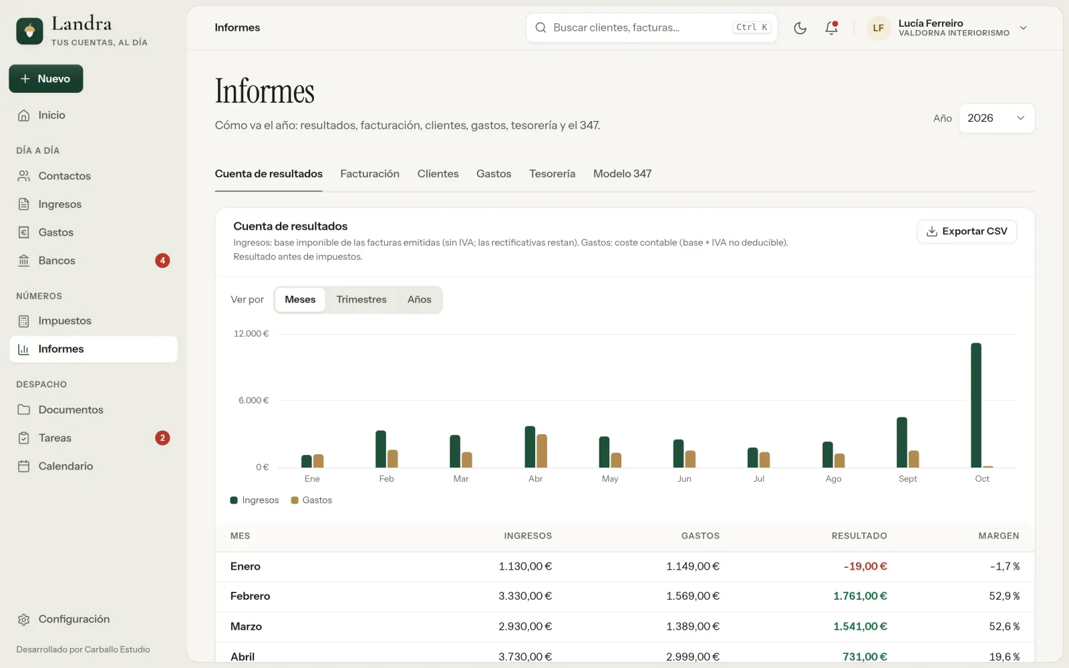The height and width of the screenshot is (668, 1069).
Task: Toggle the Ingresos legend series
Action: [x=255, y=500]
